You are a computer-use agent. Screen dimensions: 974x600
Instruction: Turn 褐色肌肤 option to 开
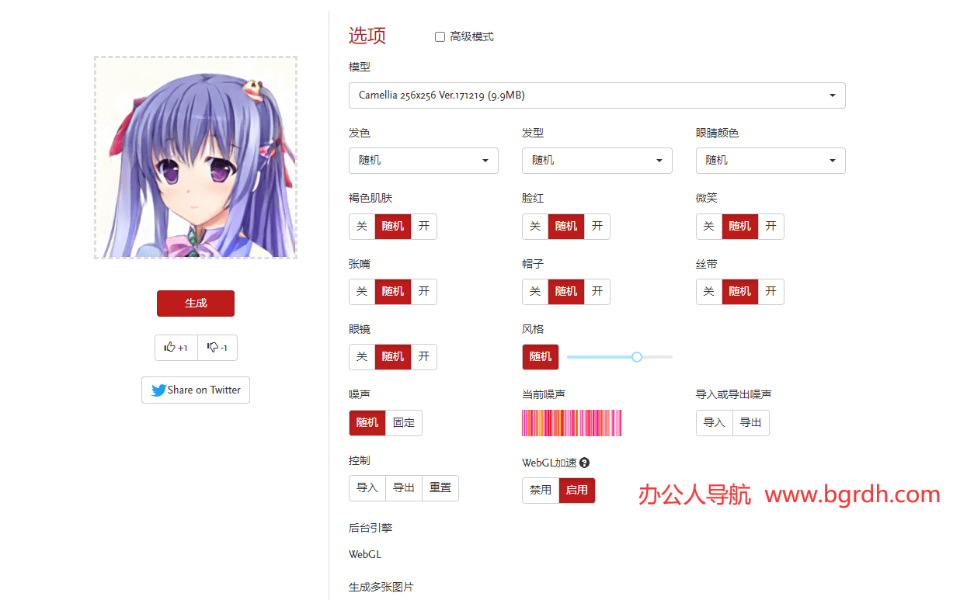pos(423,227)
